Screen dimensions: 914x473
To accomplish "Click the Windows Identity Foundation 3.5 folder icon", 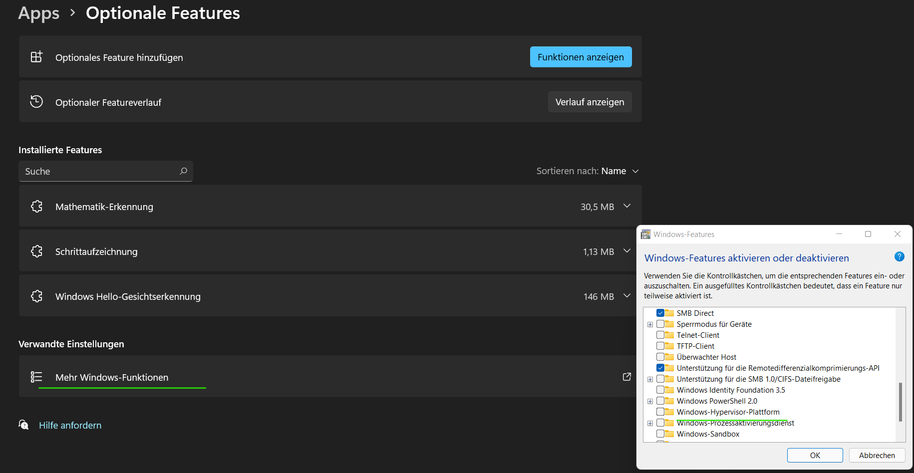I will pyautogui.click(x=669, y=390).
